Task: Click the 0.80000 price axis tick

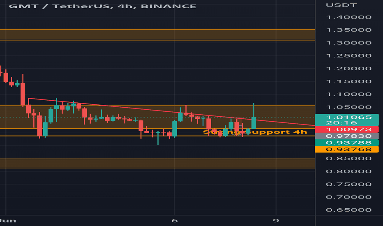Action: tap(349, 171)
